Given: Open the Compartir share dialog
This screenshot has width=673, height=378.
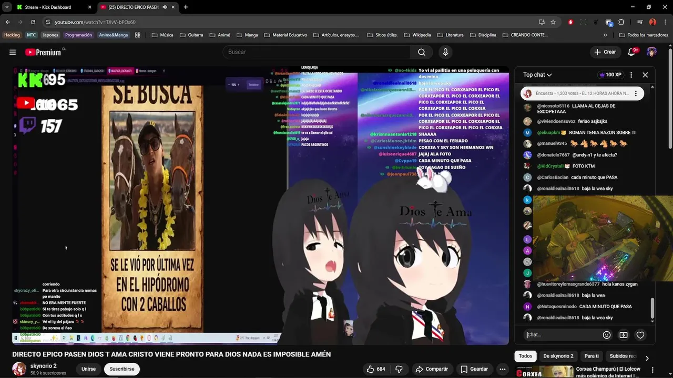Looking at the screenshot, I should [x=432, y=369].
